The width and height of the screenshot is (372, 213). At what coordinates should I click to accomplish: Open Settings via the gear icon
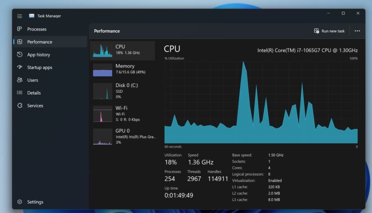pos(20,202)
